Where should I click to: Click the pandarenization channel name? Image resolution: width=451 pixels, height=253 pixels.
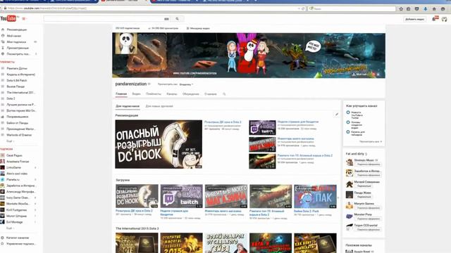pyautogui.click(x=131, y=84)
